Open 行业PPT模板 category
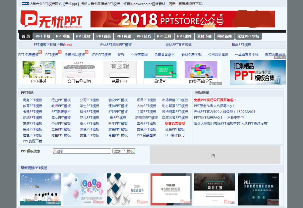This screenshot has width=303, height=208. [x=61, y=100]
